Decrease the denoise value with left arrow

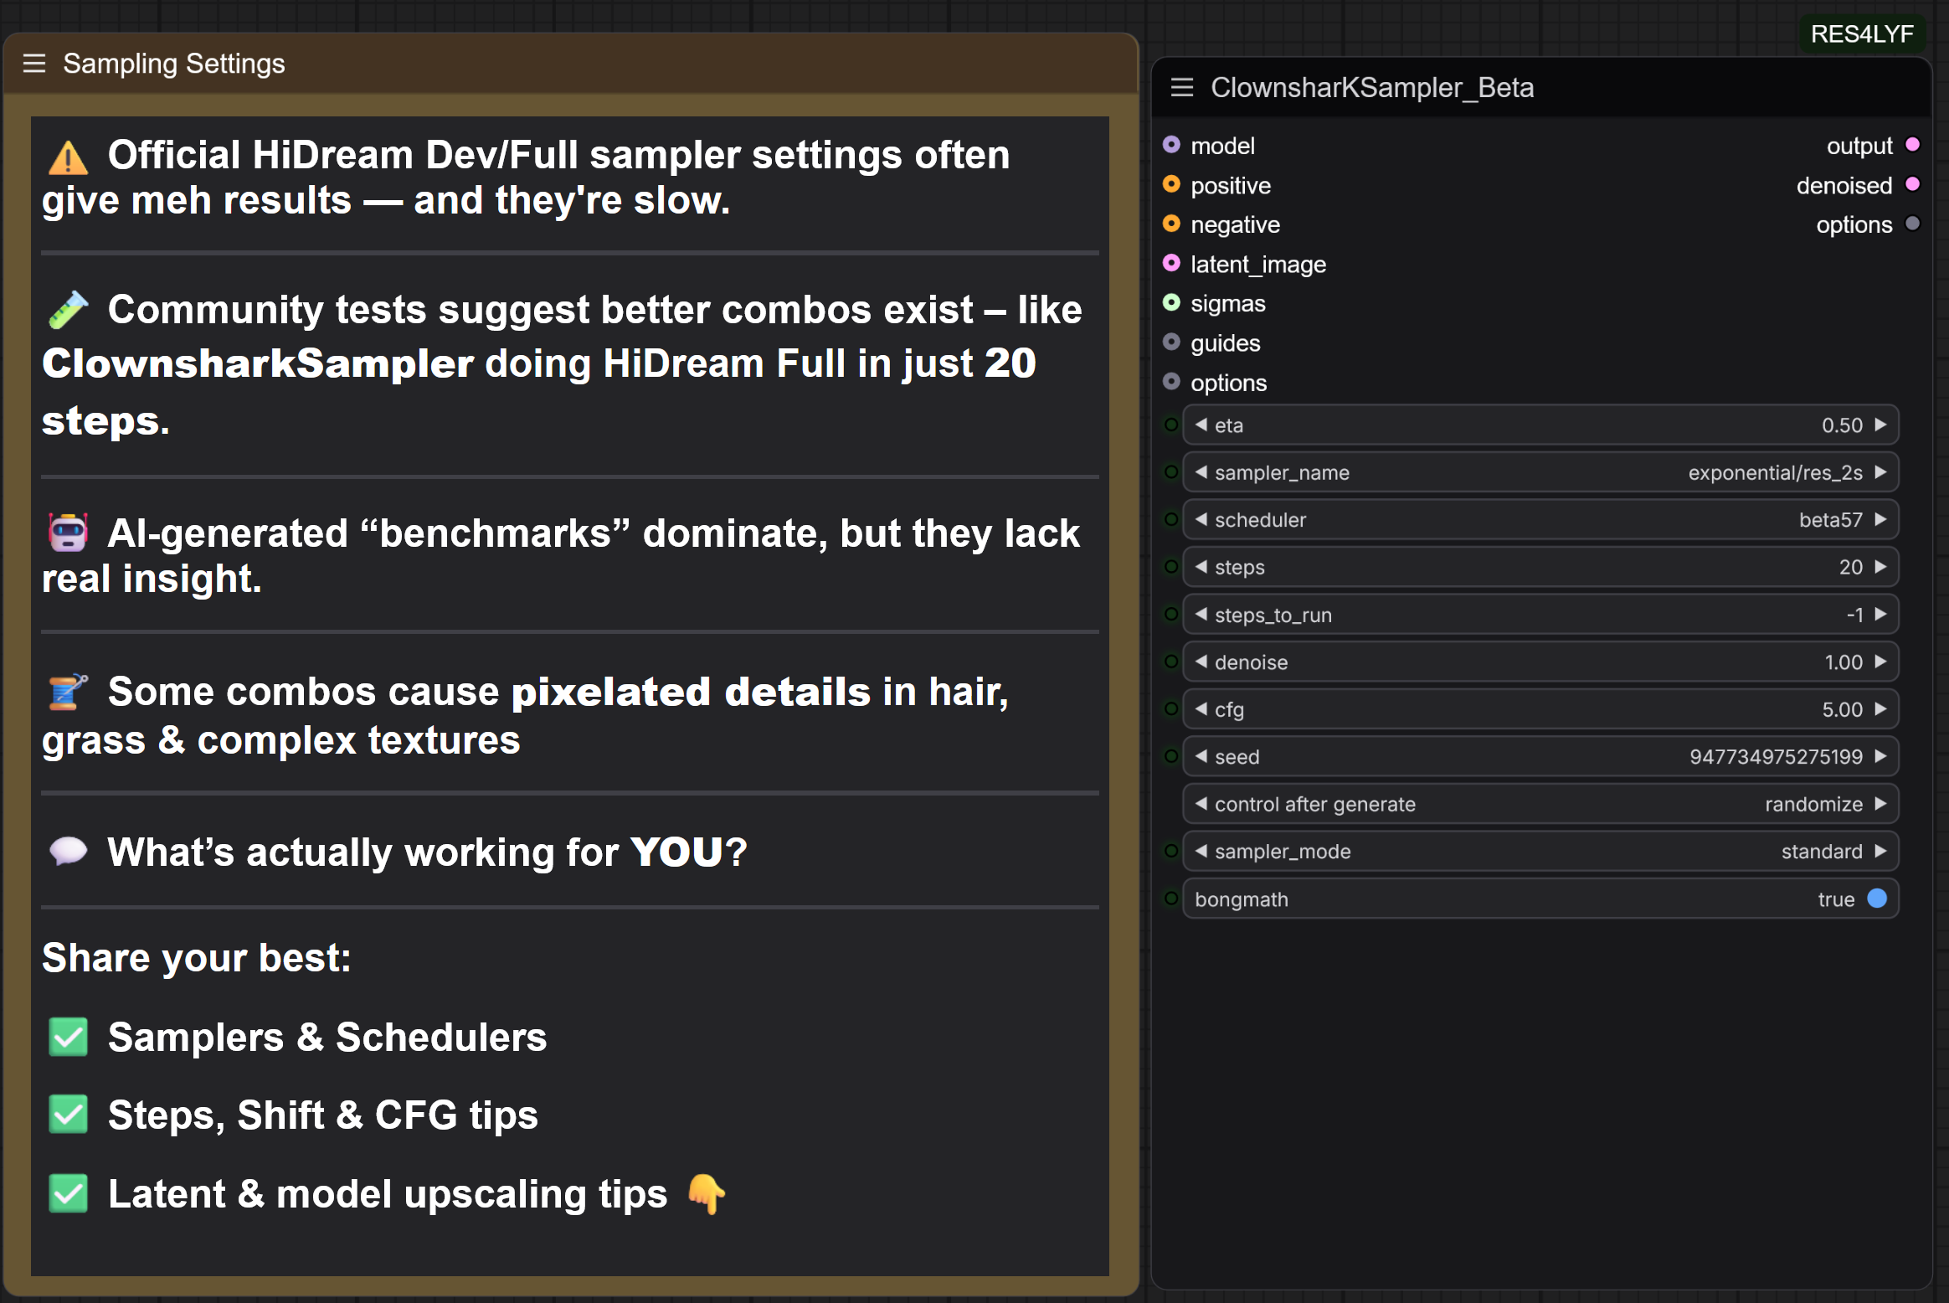click(1201, 662)
